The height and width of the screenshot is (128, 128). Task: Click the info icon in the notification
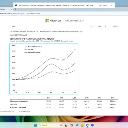tap(16, 5)
